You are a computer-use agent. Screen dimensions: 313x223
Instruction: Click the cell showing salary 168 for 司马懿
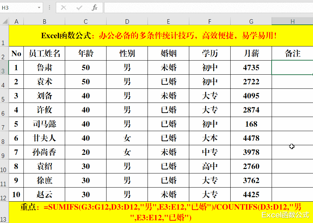[x=251, y=124]
